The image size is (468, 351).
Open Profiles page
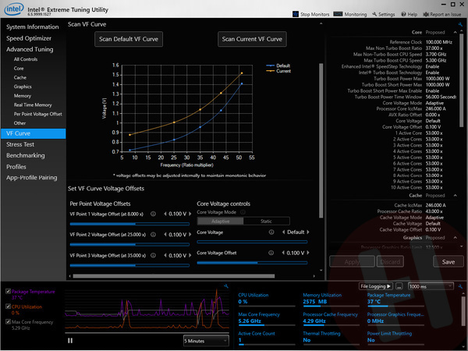pyautogui.click(x=16, y=167)
